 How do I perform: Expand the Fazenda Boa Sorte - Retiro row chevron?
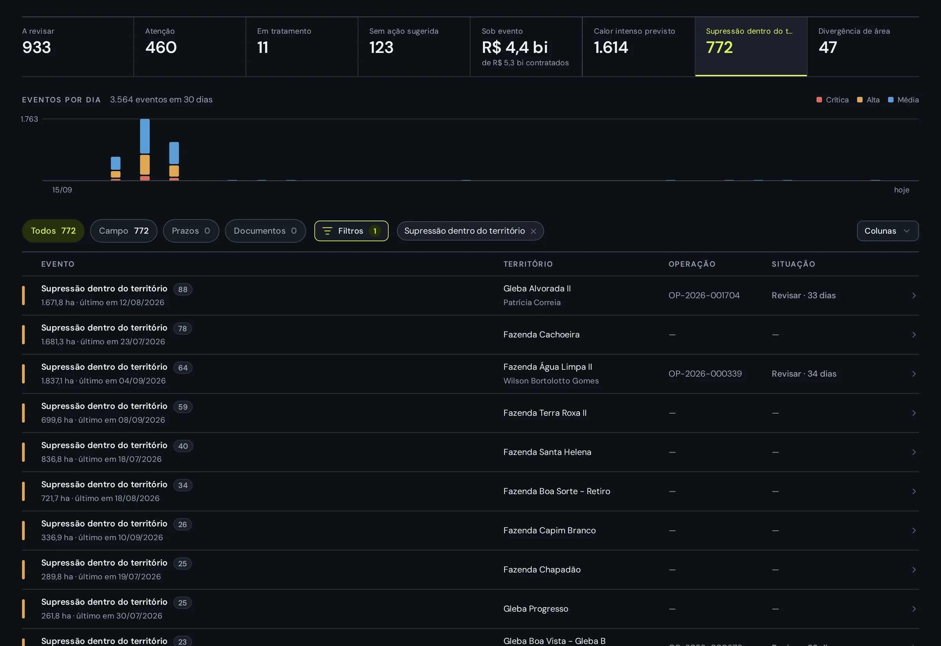[x=914, y=491]
